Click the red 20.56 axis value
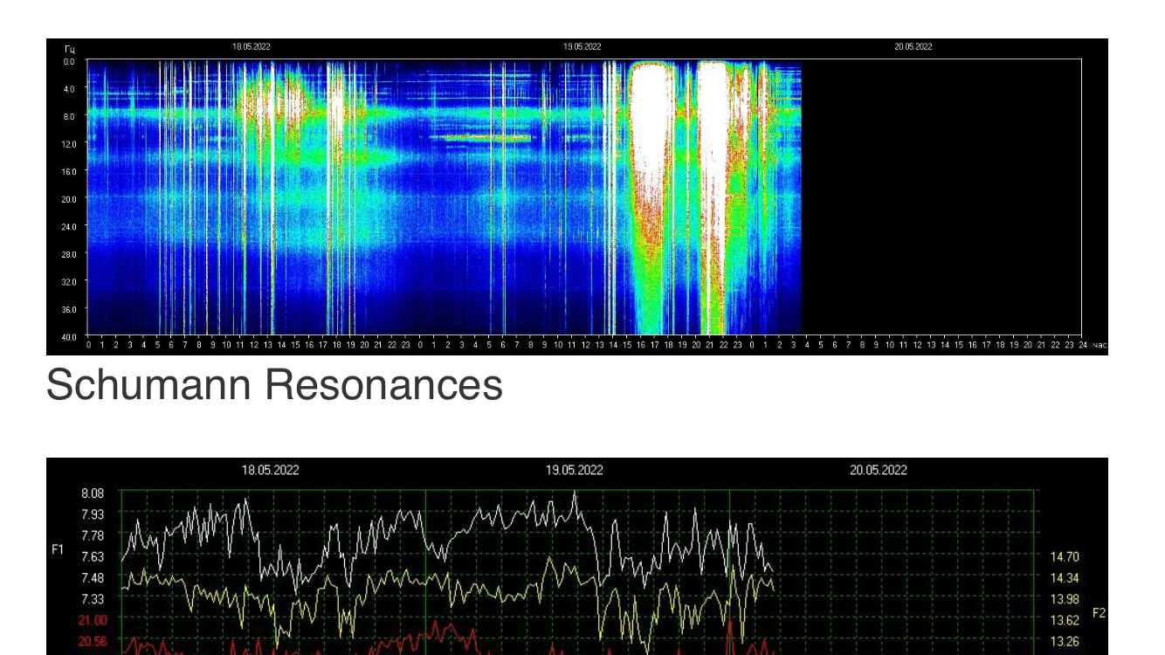The width and height of the screenshot is (1165, 655). click(x=92, y=641)
